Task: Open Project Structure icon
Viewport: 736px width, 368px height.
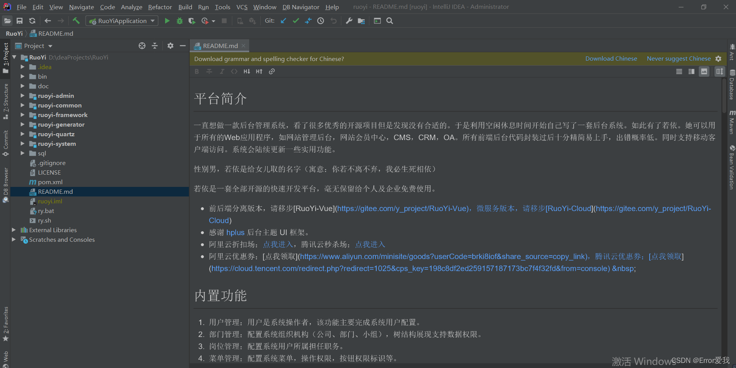Action: point(361,21)
